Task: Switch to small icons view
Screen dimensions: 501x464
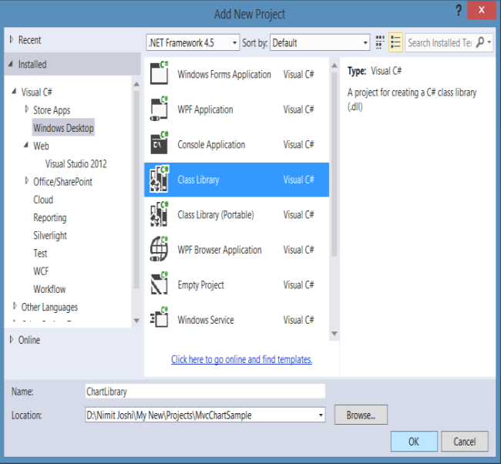Action: 379,42
